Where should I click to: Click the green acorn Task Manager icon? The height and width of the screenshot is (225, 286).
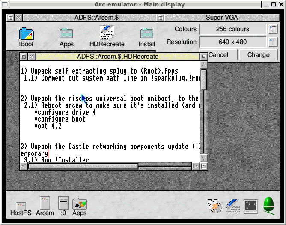(x=269, y=205)
